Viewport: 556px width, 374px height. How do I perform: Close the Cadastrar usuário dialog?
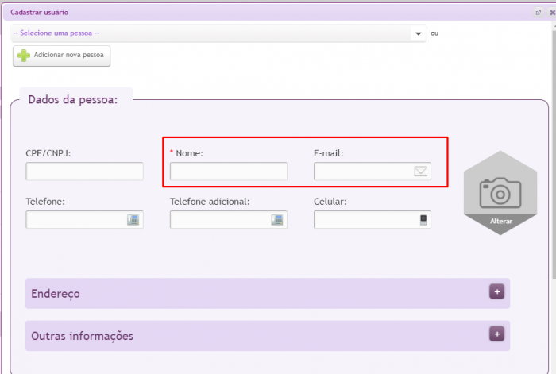click(x=550, y=13)
